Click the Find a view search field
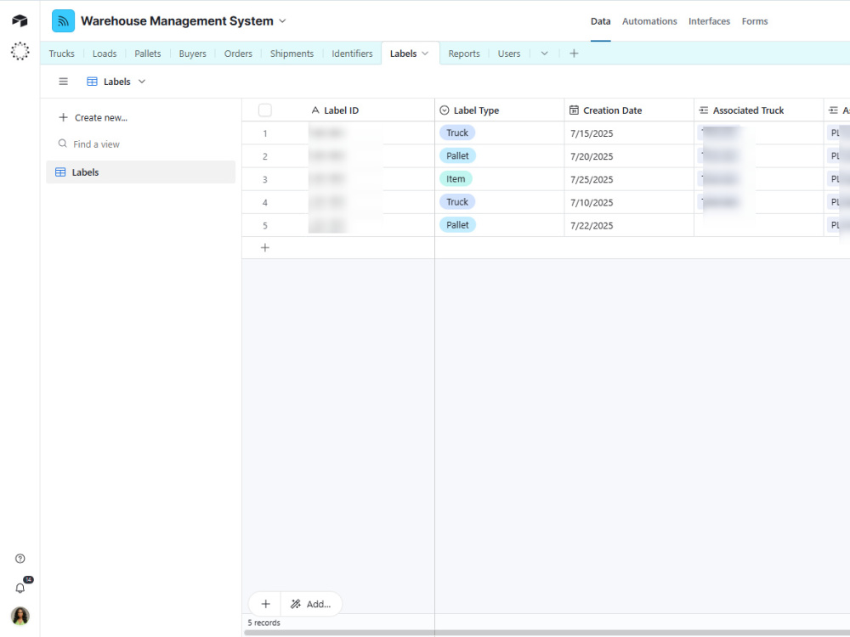The height and width of the screenshot is (637, 850). (x=141, y=144)
